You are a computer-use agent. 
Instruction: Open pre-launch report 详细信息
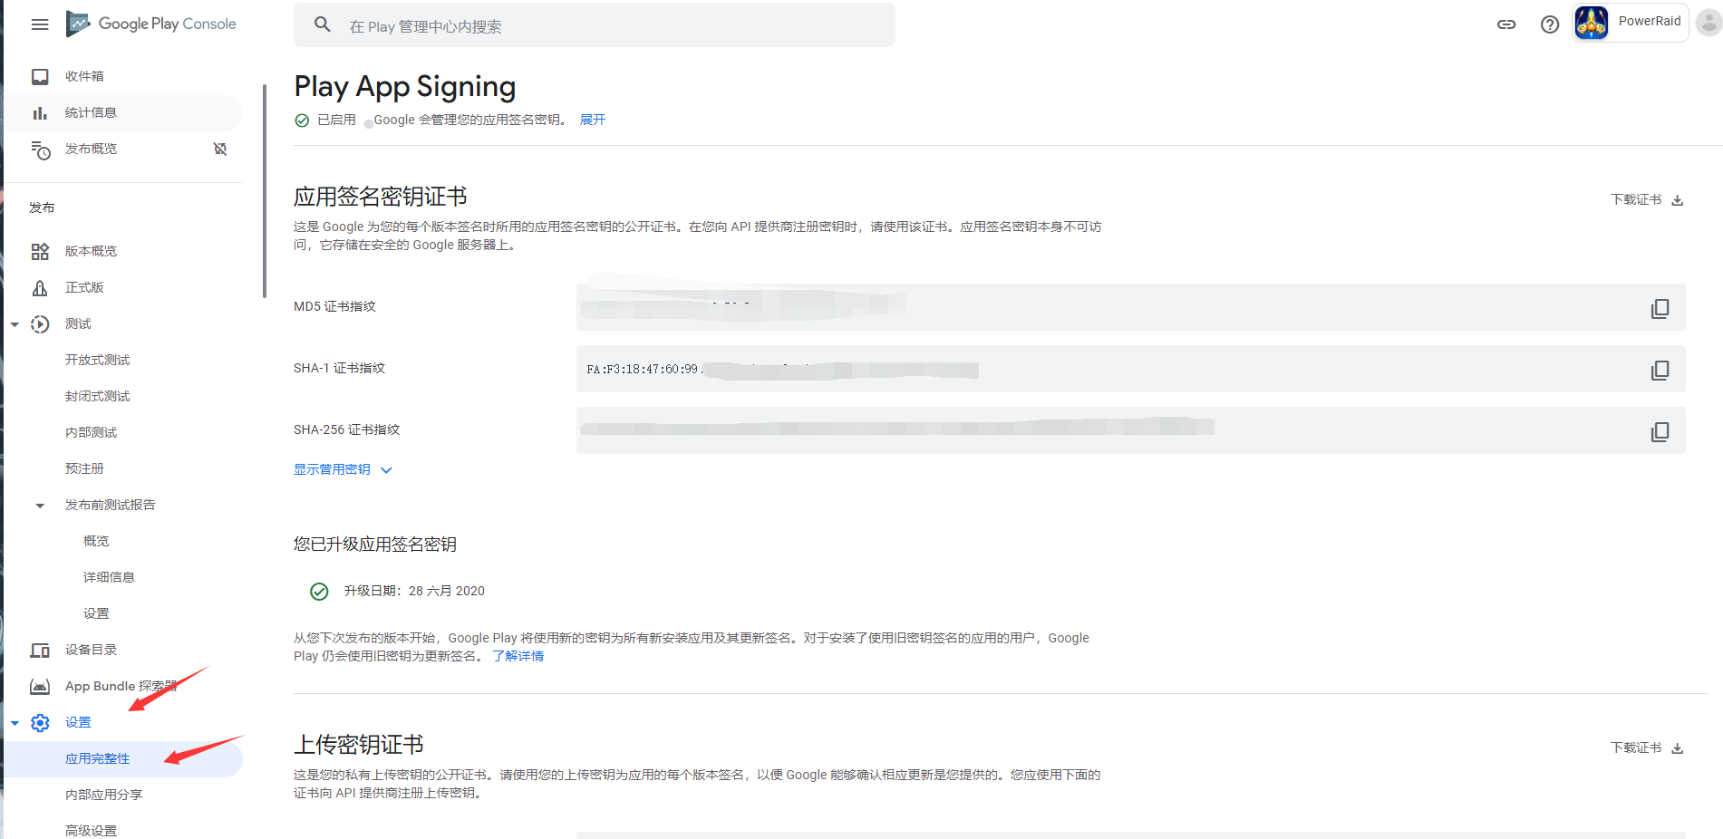coord(109,577)
